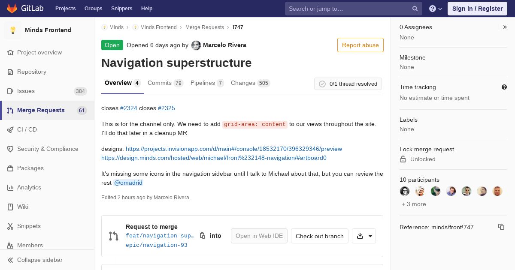The image size is (515, 270).
Task: Click the last participant avatar in the row
Action: (497, 191)
